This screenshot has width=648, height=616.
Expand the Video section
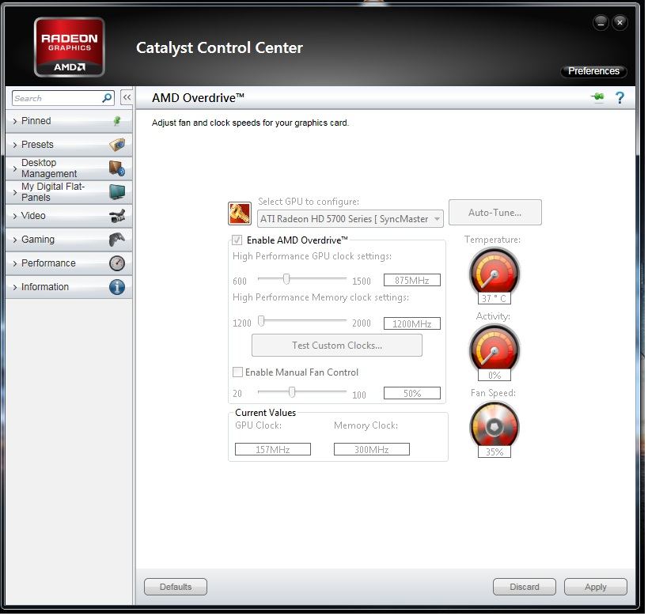69,216
